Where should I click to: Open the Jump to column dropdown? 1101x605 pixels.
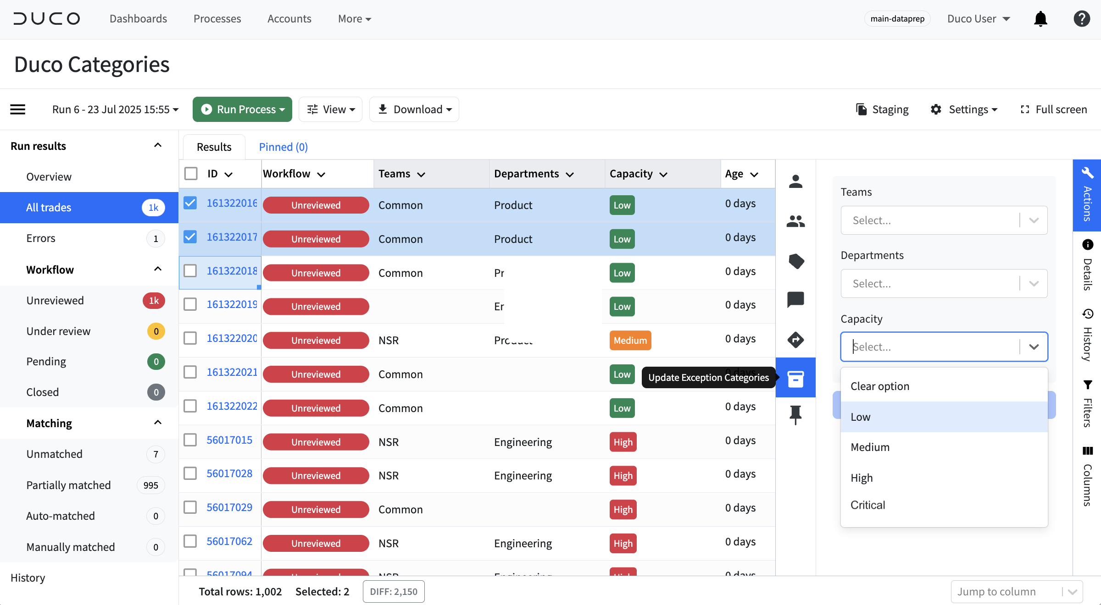tap(1017, 592)
